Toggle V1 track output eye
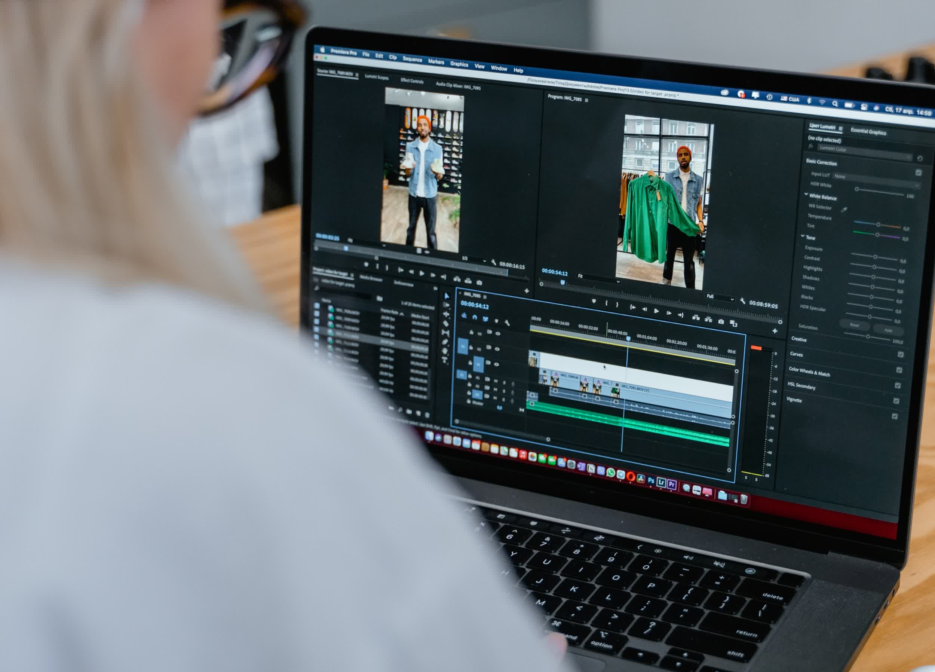The image size is (935, 672). pos(496,364)
